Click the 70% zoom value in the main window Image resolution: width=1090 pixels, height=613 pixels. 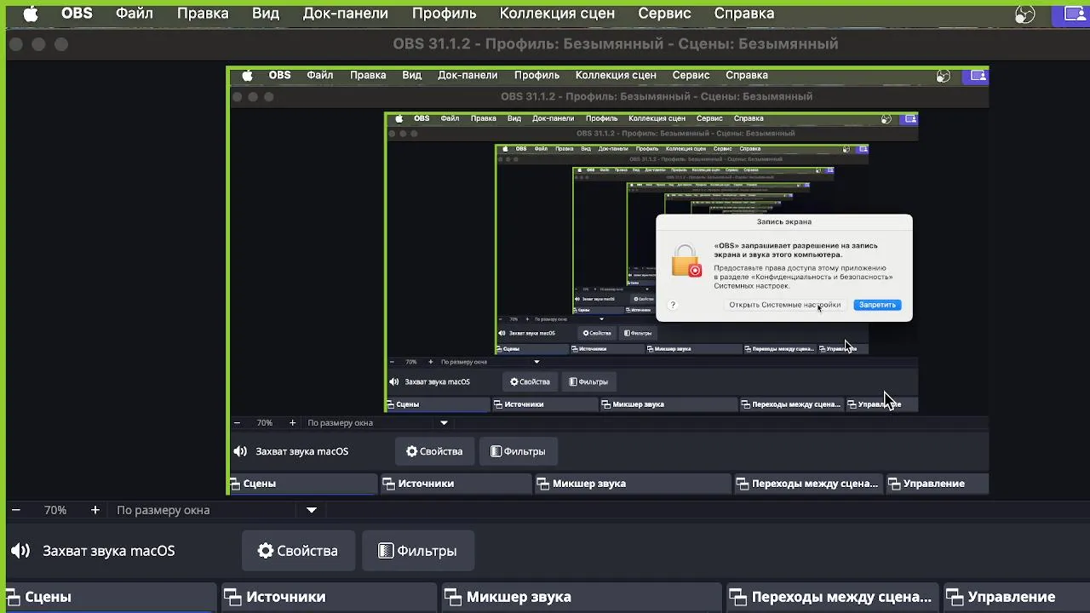click(x=55, y=510)
